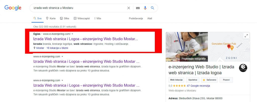
Task: Open Podešavanja settings menu
Action: point(136,19)
